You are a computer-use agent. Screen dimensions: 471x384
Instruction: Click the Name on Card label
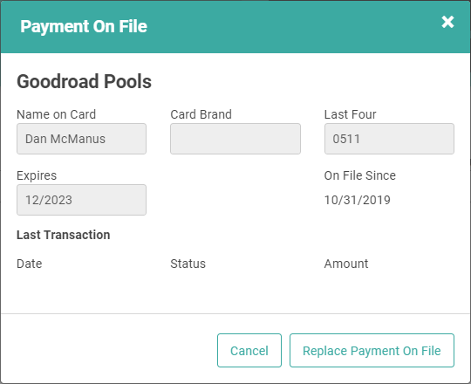coord(56,114)
